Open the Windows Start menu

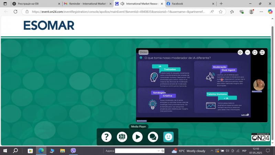(x=5, y=151)
